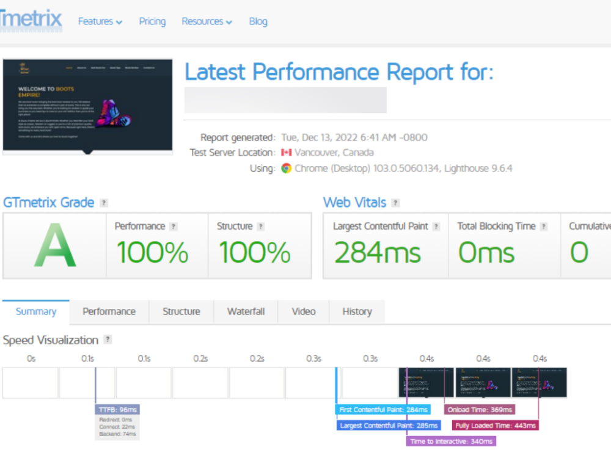
Task: Click the TTFB: 96ms marker
Action: click(x=117, y=410)
